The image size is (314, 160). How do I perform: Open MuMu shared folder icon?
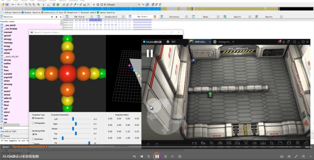[280, 143]
